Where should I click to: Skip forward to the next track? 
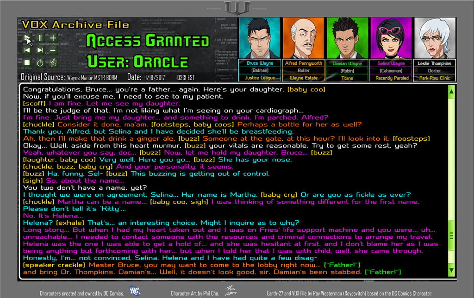(40, 50)
